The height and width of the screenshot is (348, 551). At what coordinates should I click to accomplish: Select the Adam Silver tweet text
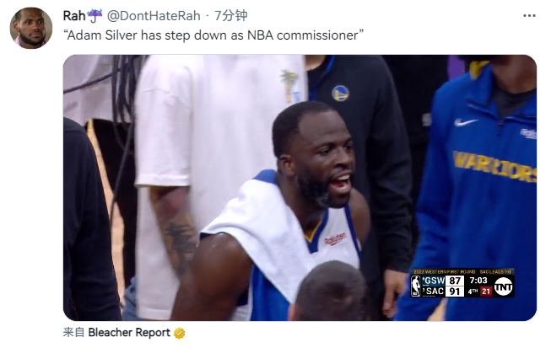click(x=213, y=35)
